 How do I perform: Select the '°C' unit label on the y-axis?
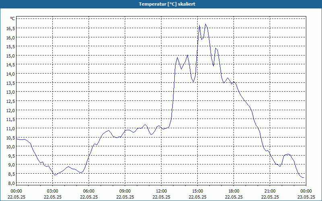pyautogui.click(x=12, y=18)
